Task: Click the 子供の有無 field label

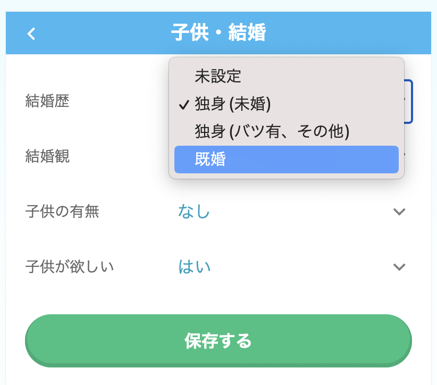Action: point(62,212)
